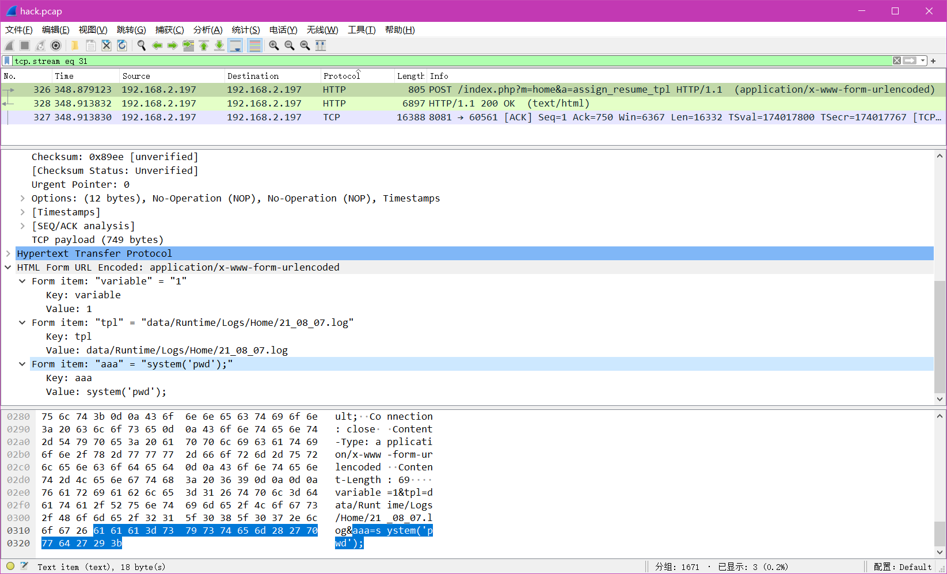Clear the display filter with X
The image size is (947, 574).
(x=897, y=61)
